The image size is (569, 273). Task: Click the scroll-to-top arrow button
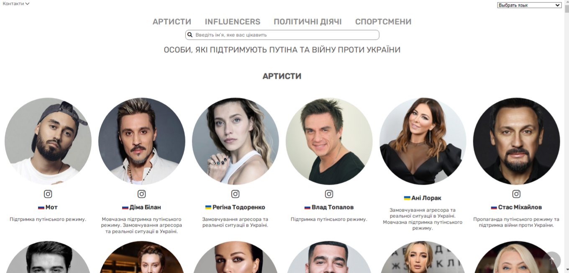tap(552, 260)
